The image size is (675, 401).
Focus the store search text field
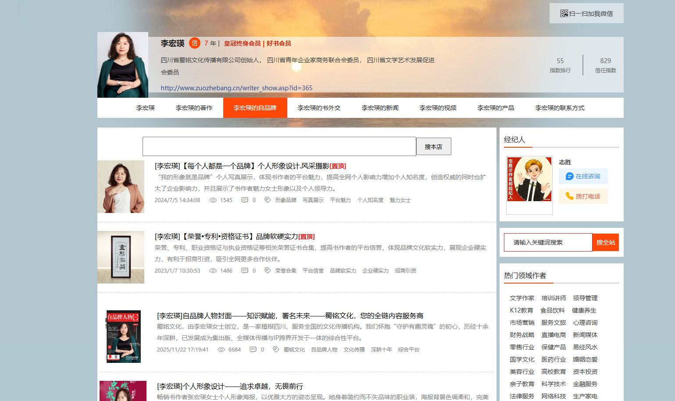click(279, 146)
